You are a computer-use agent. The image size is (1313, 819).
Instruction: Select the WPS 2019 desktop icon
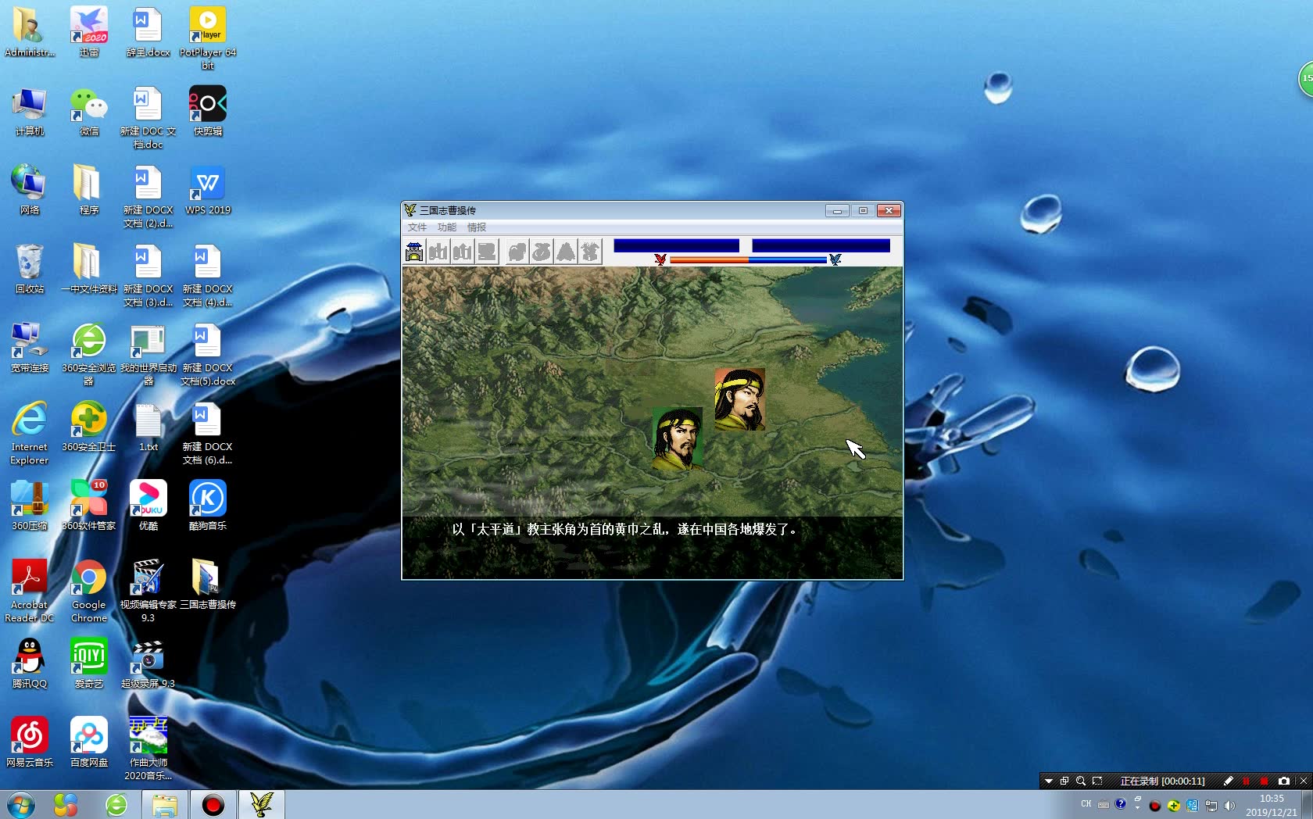point(208,189)
